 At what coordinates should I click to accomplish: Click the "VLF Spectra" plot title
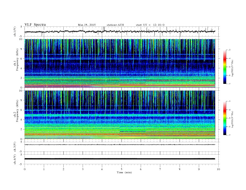tap(35, 25)
